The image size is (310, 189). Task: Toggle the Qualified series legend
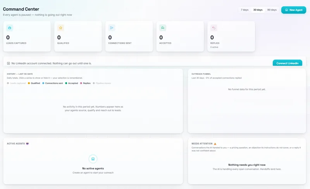pyautogui.click(x=34, y=83)
